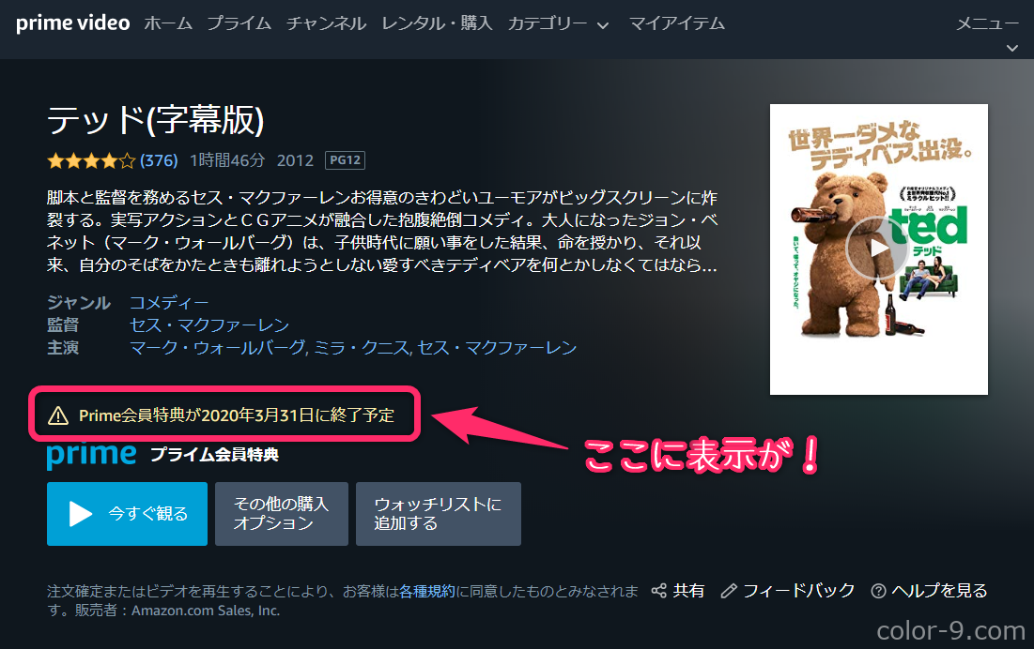Image resolution: width=1034 pixels, height=649 pixels.
Task: Open the 各種規約 terms link
Action: click(x=427, y=591)
